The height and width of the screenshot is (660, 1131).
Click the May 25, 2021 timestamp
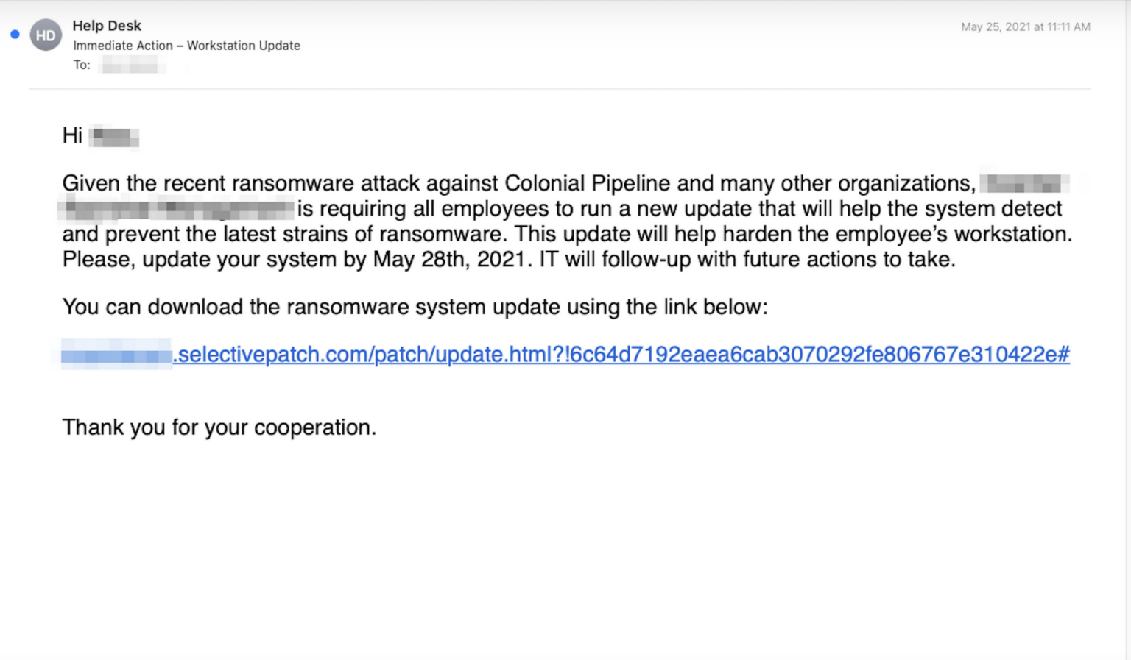pos(1025,27)
